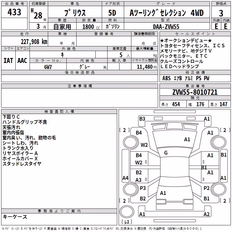Select the G mark on the windshield
Screen dimensions: 232x232
click(166, 153)
